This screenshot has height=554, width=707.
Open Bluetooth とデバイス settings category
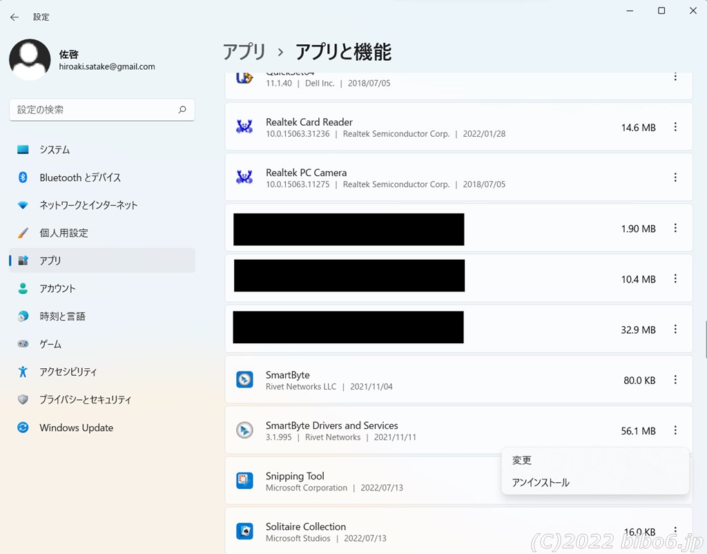tap(102, 178)
